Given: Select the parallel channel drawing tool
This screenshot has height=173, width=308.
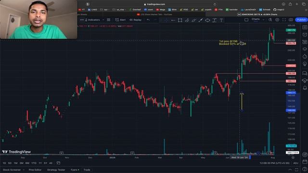Looking at the screenshot, I should tap(187, 20).
